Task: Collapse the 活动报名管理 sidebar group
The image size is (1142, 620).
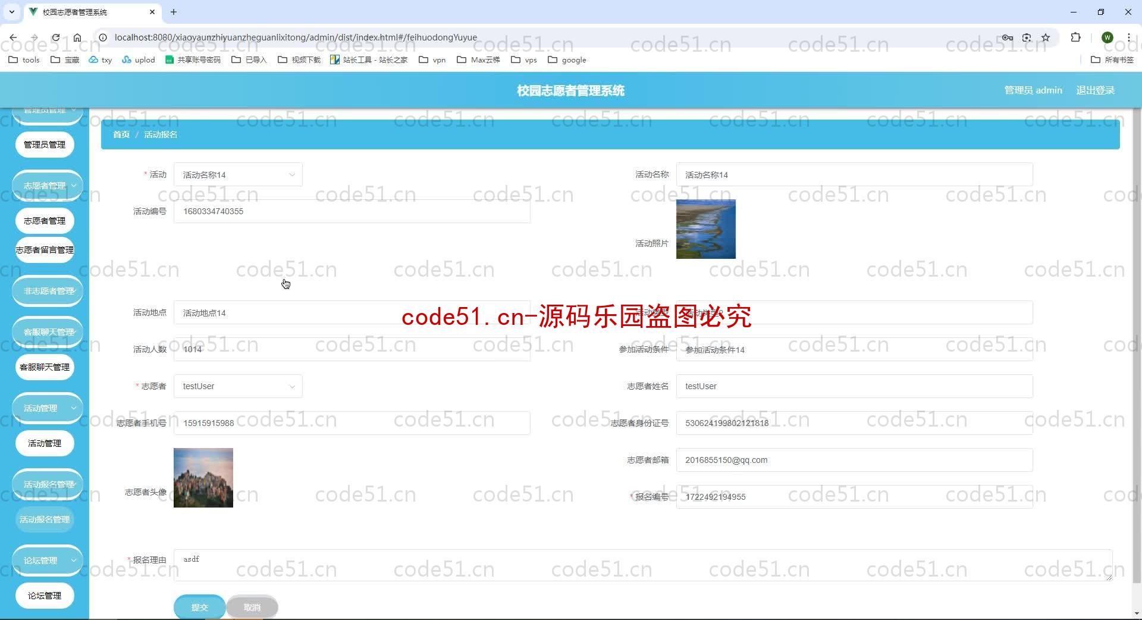Action: pos(48,484)
